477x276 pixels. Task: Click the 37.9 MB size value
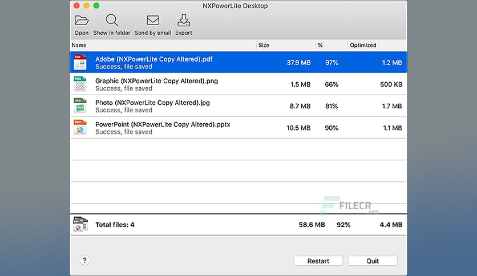[x=298, y=63]
